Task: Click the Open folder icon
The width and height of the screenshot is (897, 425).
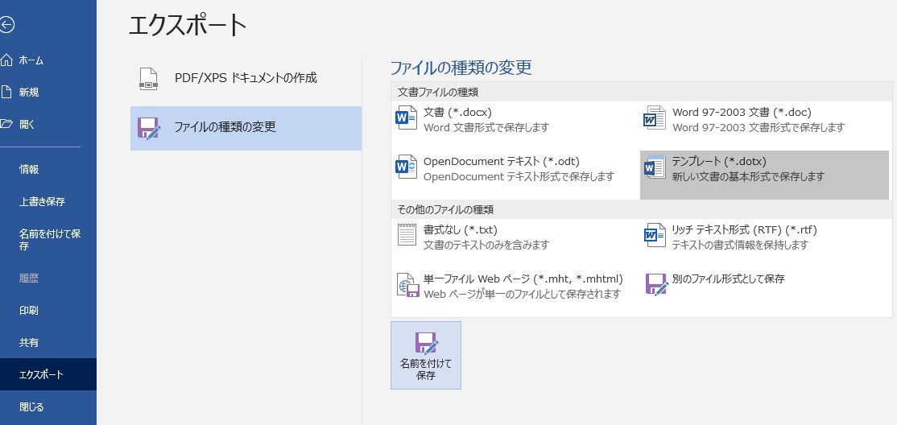Action: (6, 124)
